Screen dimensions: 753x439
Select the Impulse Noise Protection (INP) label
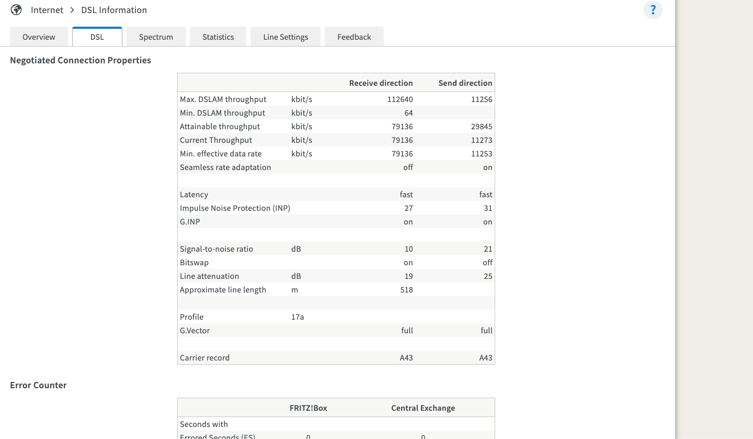(x=235, y=208)
